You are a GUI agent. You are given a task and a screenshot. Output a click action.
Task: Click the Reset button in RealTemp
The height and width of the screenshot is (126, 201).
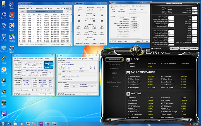[94, 43]
